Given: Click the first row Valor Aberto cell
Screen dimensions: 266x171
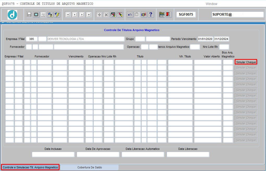Looking at the screenshot, I should point(208,62).
